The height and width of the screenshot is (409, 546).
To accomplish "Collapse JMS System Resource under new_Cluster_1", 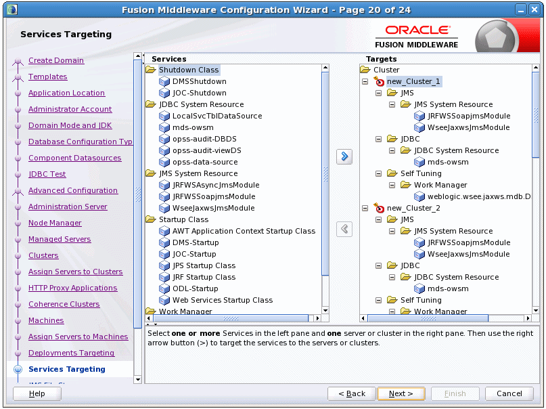I will pyautogui.click(x=392, y=104).
